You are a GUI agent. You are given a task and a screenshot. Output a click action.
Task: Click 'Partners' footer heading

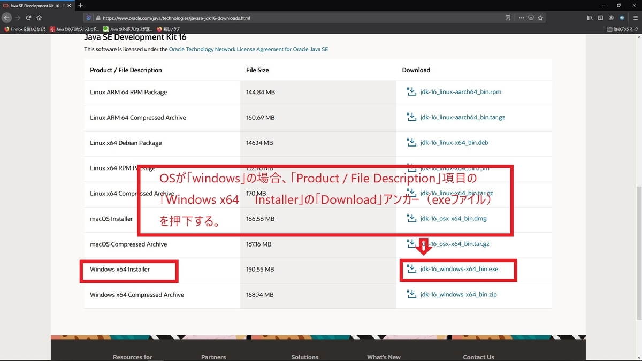tap(213, 357)
